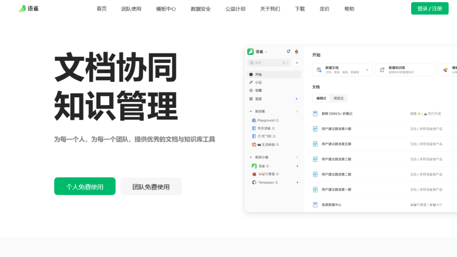This screenshot has width=457, height=257.
Task: Click the plus icon next to the search box
Action: tap(296, 63)
